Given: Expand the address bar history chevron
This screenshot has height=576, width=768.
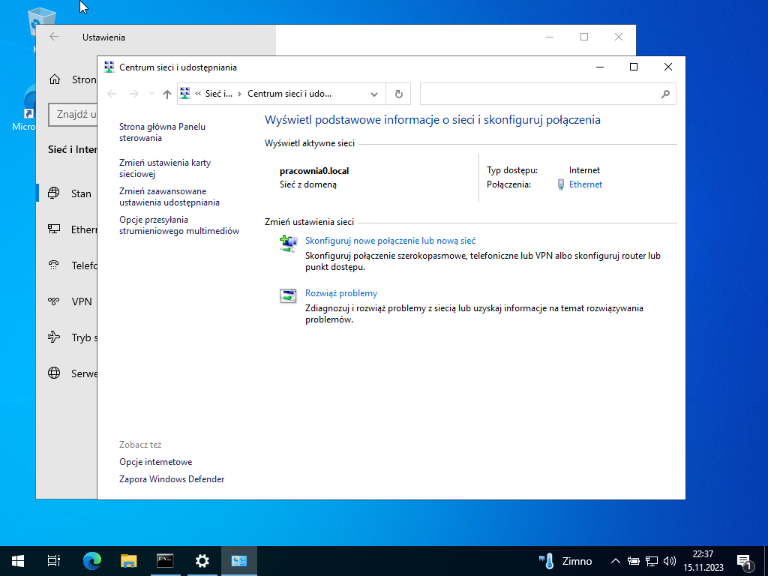Looking at the screenshot, I should tap(374, 94).
